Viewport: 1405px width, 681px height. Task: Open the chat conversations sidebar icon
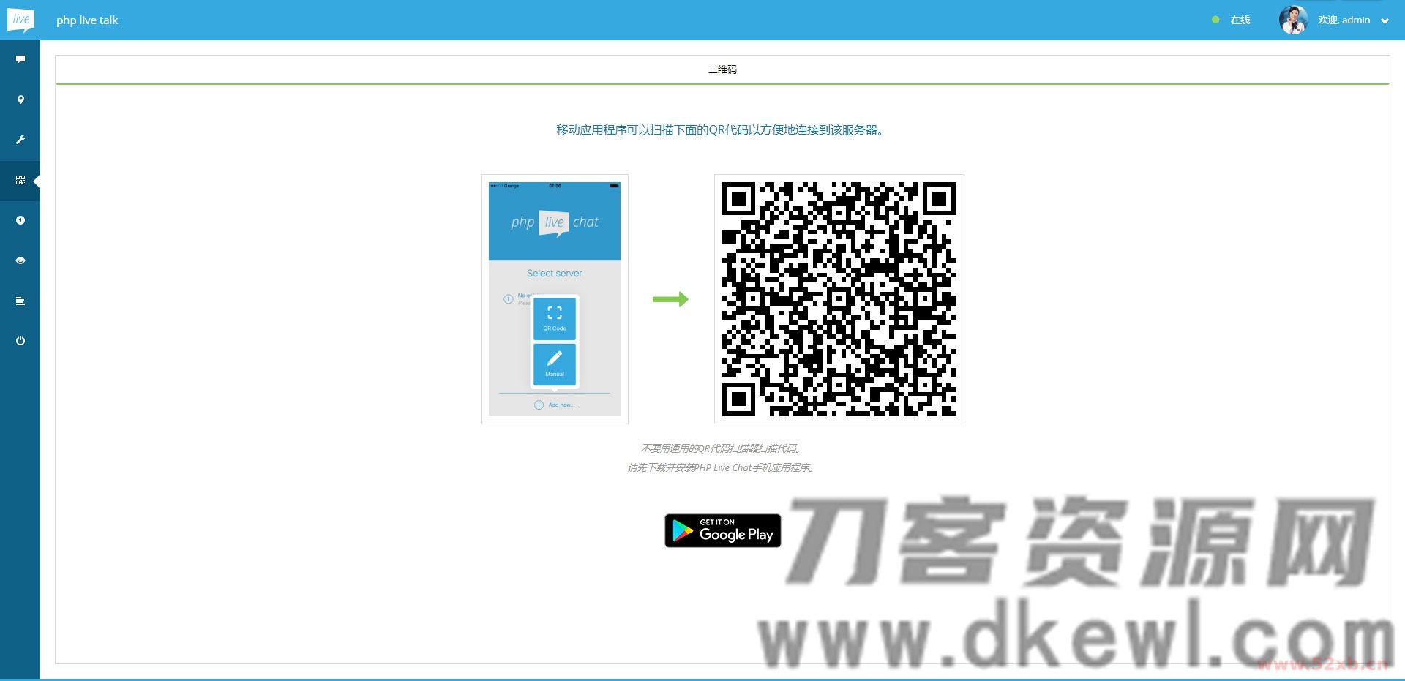[20, 59]
